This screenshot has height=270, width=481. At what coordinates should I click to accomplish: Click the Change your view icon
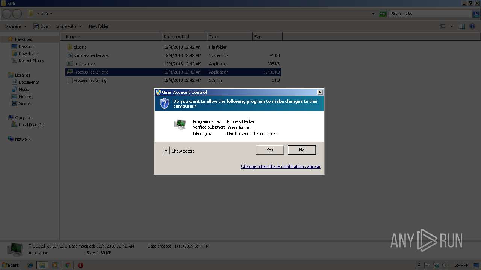pos(443,26)
